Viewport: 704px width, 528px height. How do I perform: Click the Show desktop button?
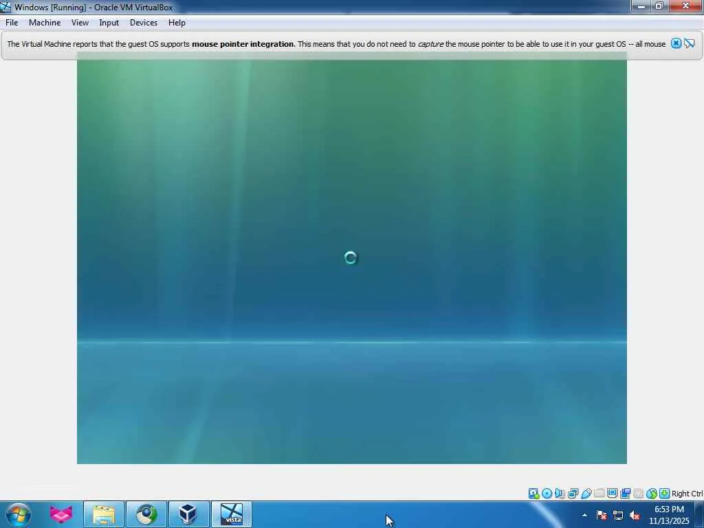(699, 514)
